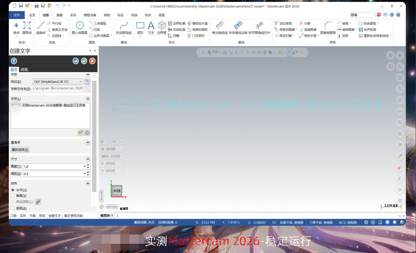Collapse the 字母 section
The height and width of the screenshot is (253, 416).
tap(88, 99)
